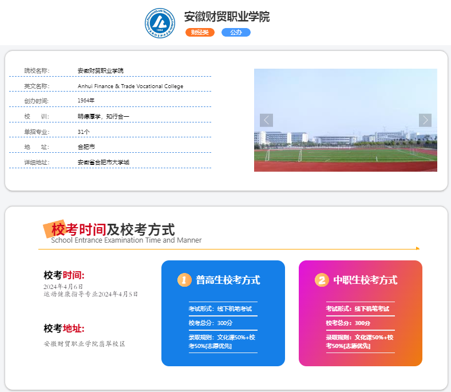The width and height of the screenshot is (451, 392).
Task: Click the exam date 2024年4月6日
Action: [x=63, y=287]
